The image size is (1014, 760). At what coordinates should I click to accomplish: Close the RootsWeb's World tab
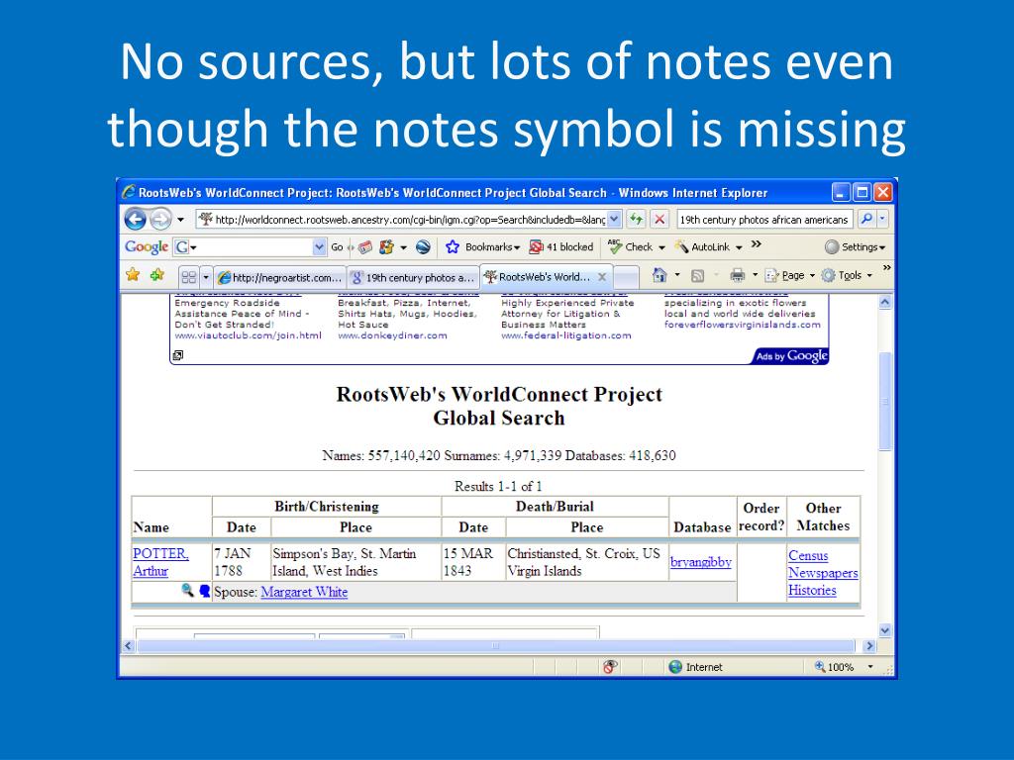(602, 277)
